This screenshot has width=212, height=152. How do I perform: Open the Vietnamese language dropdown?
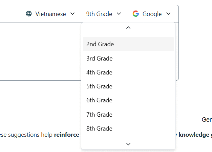coord(50,14)
